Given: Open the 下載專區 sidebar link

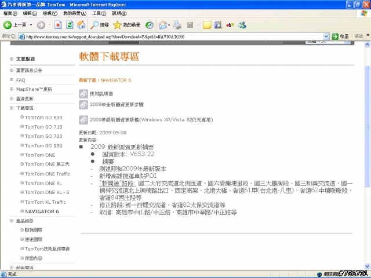Looking at the screenshot, I should click(25, 108).
